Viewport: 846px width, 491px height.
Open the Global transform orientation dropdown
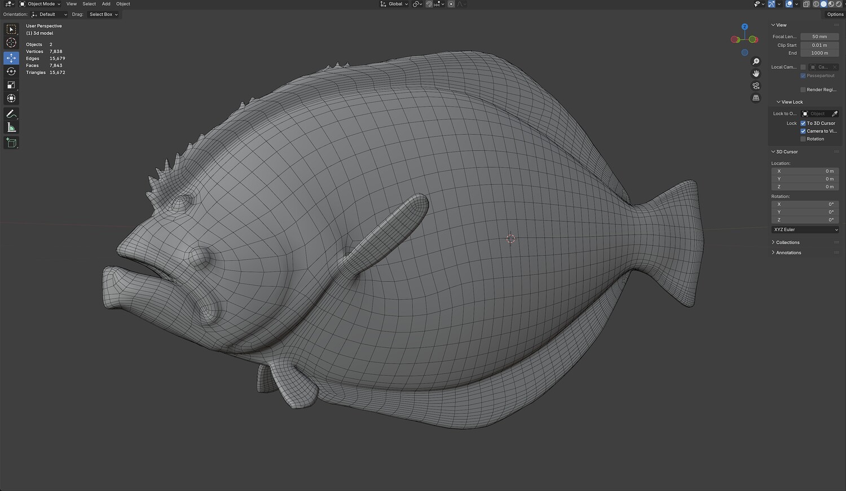(x=394, y=4)
